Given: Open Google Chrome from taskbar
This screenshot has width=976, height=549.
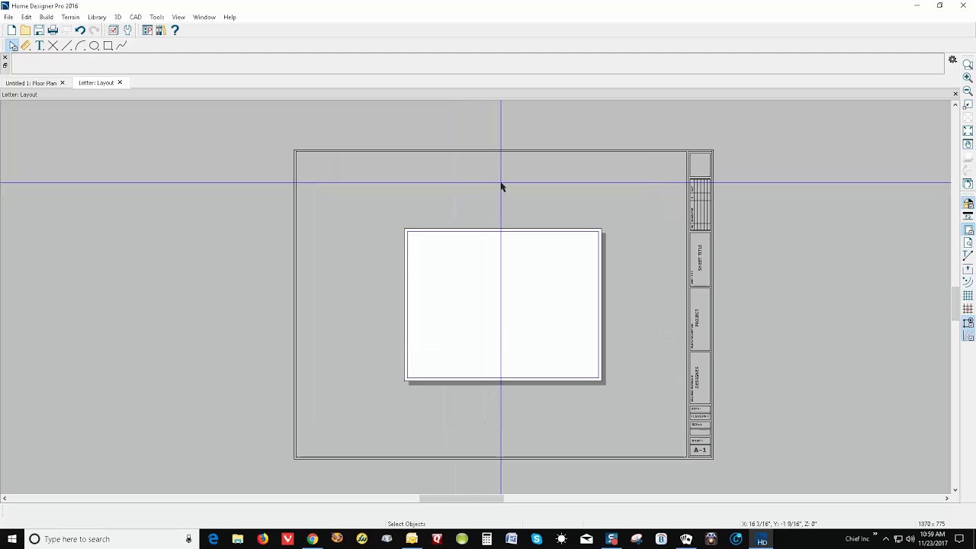Looking at the screenshot, I should click(x=313, y=539).
